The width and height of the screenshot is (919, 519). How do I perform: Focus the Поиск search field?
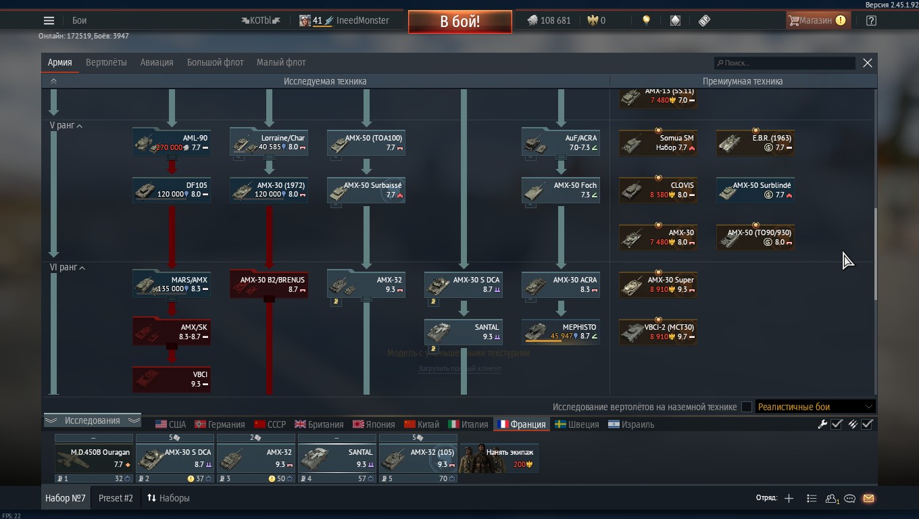click(x=785, y=63)
